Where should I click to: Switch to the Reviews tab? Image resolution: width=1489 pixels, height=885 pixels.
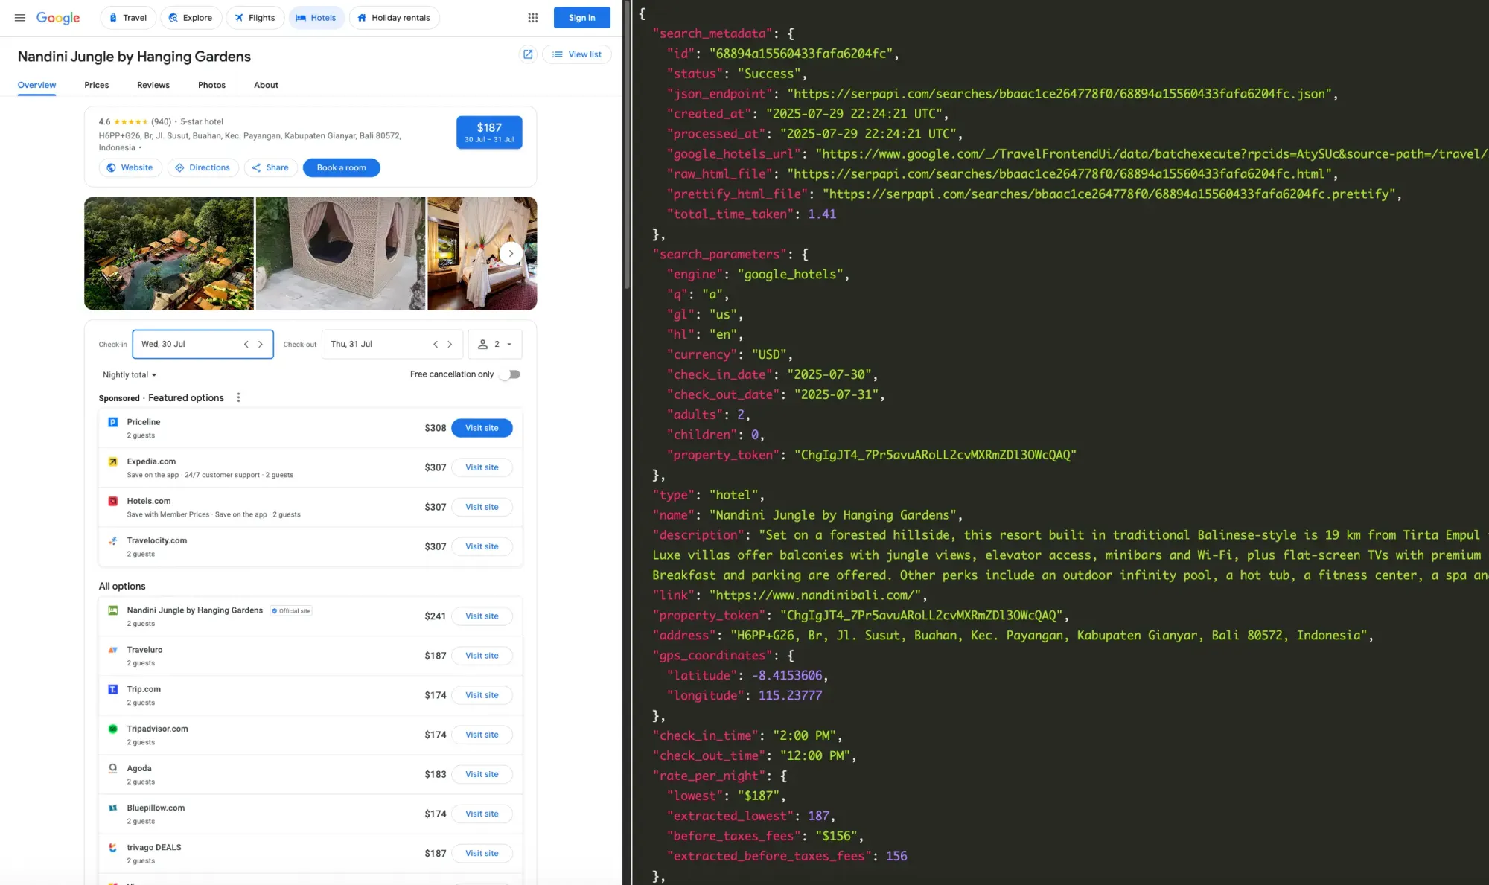pos(153,85)
